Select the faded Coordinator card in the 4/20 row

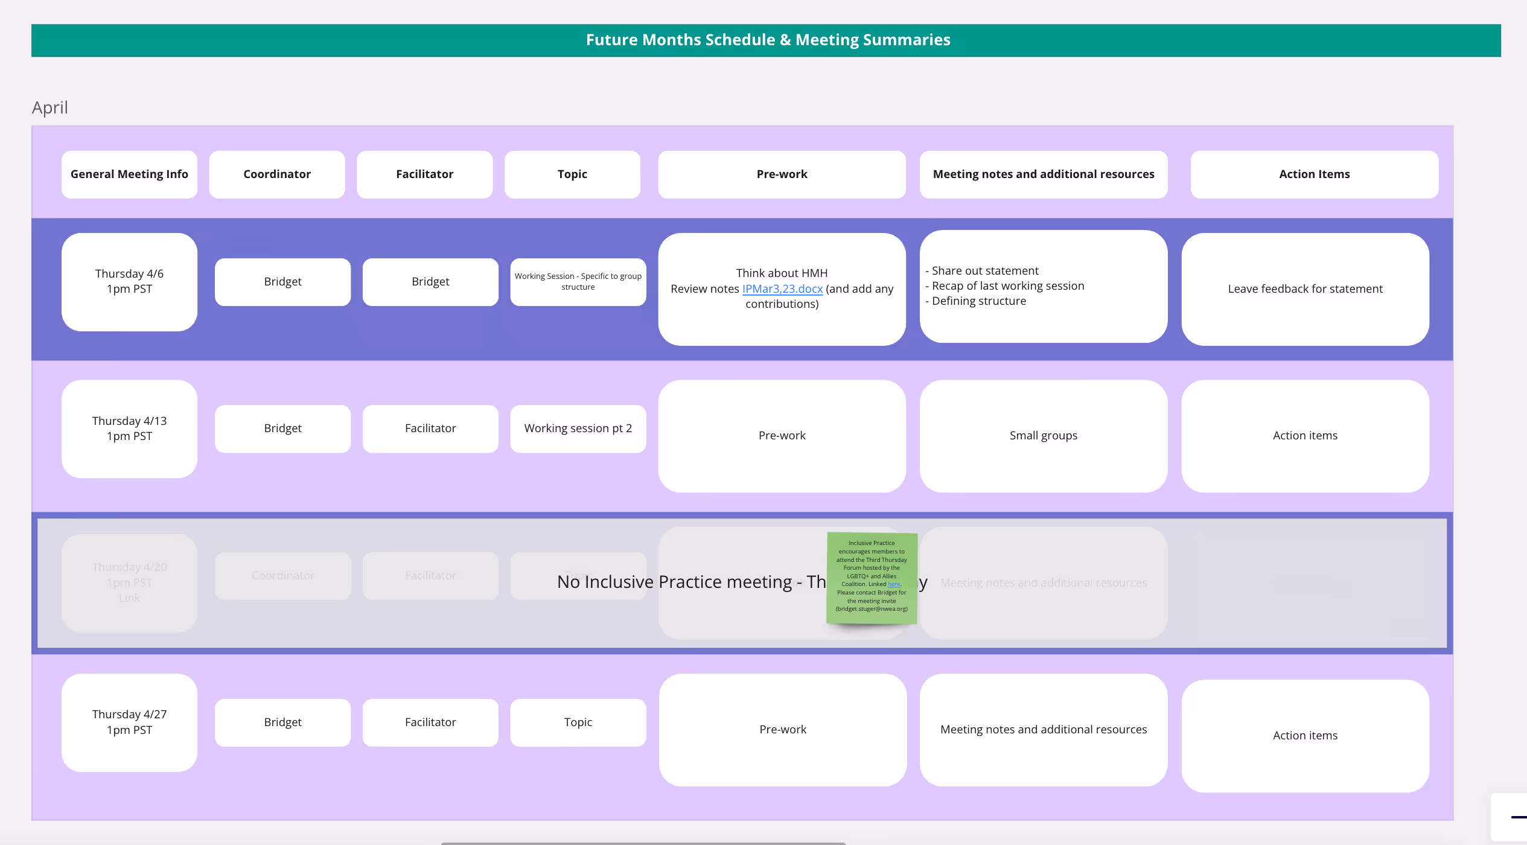(x=282, y=576)
